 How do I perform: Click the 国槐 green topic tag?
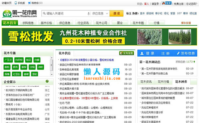tap(7, 74)
